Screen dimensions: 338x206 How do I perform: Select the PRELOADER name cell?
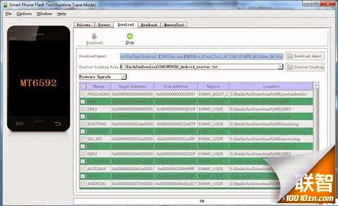tap(98, 94)
